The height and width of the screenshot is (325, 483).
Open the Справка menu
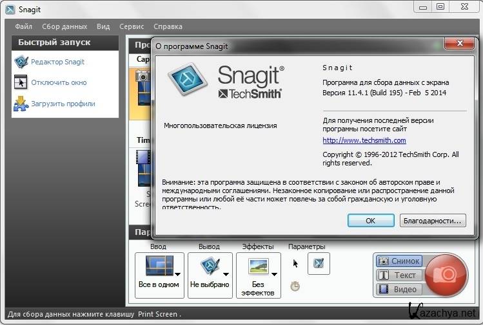(x=168, y=26)
